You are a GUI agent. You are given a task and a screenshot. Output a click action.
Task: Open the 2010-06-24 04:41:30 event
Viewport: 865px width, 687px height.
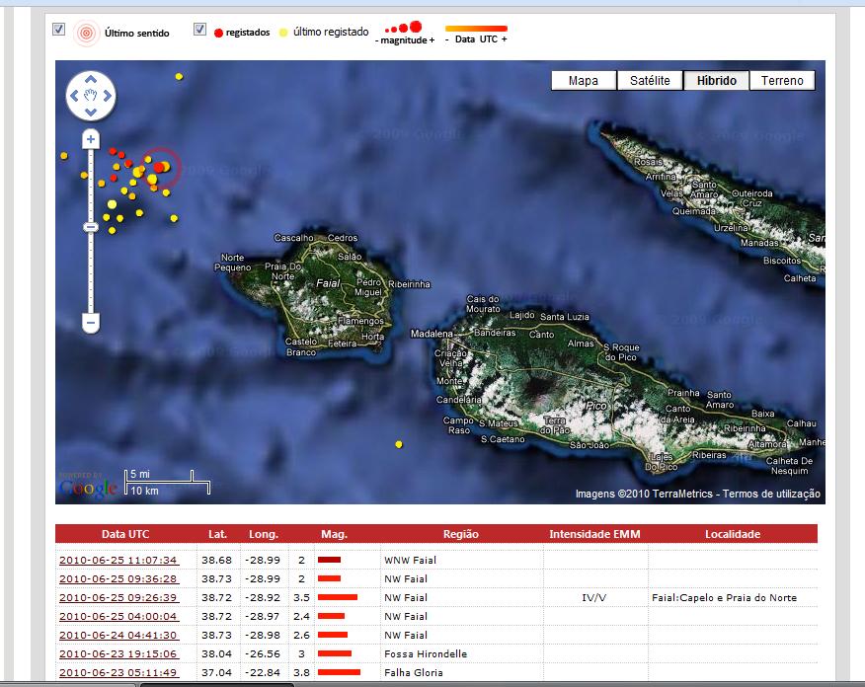(x=118, y=635)
